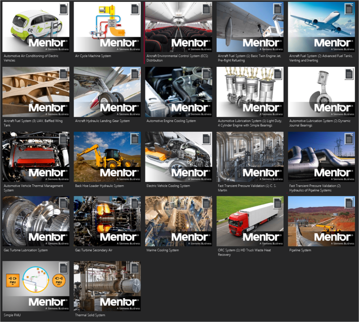This screenshot has width=359, height=322.
Task: Click document icon on Fast Transient Pressure Validation (2)
Action: 349,139
